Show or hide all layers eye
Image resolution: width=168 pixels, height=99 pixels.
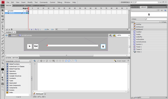[23, 8]
